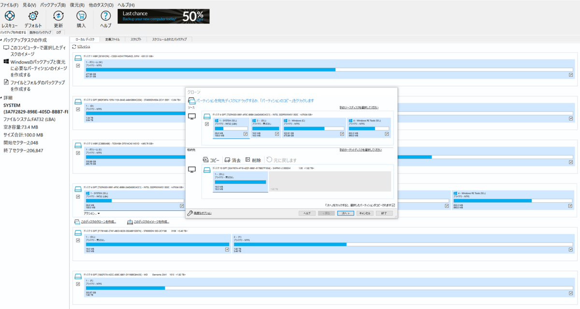Uncheck source disk checkbox in clone dialog
Screen dimensions: 580x309
point(207,124)
